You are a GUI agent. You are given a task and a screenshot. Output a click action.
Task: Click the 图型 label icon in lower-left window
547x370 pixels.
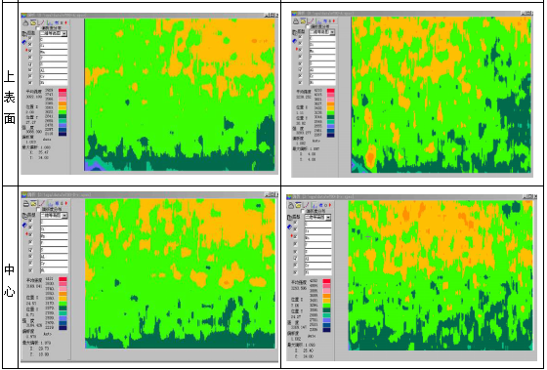pyautogui.click(x=24, y=216)
